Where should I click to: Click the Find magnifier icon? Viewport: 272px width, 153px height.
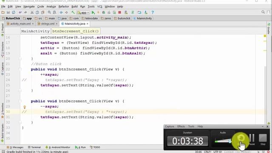click(x=49, y=12)
